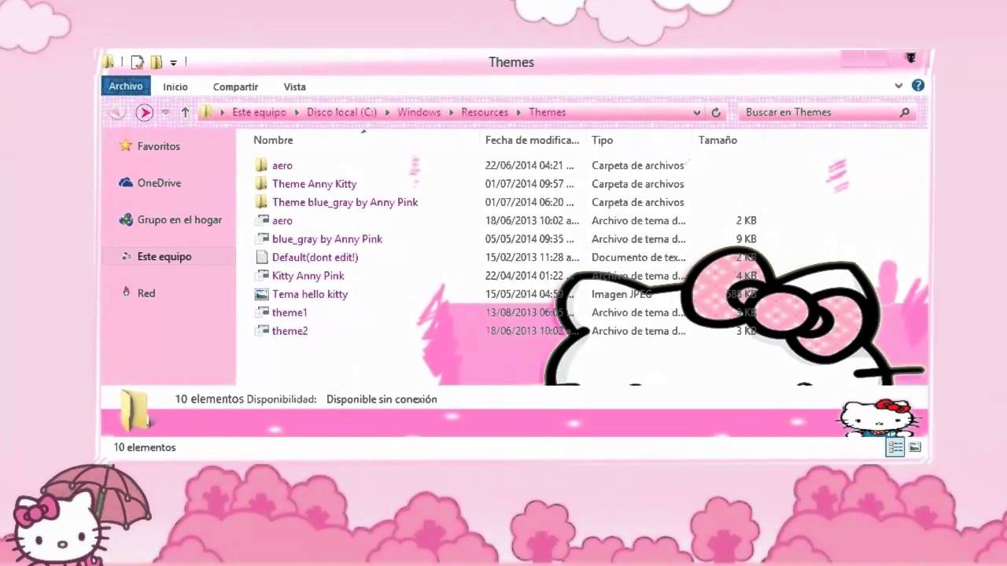Navigate to the Windows breadcrumb
Viewport: 1007px width, 566px height.
[419, 112]
